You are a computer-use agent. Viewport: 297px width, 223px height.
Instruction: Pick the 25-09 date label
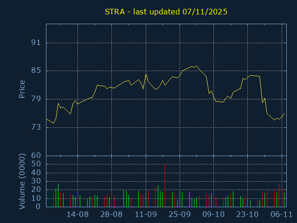pos(180,215)
